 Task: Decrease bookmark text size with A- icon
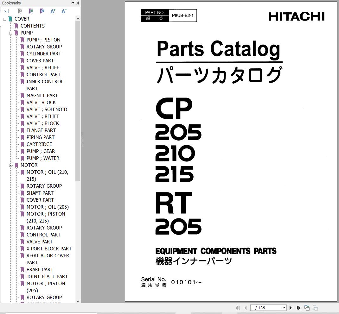(x=64, y=11)
